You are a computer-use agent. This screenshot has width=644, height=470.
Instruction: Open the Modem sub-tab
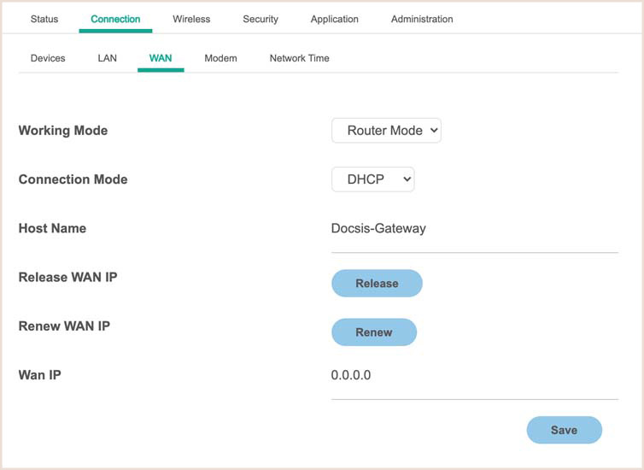[220, 58]
